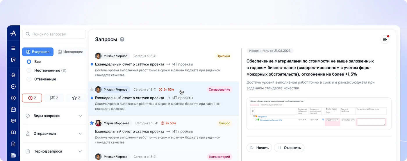Image resolution: width=407 pixels, height=161 pixels.
Task: Click the Поиск по запросам search field
Action: (54, 34)
